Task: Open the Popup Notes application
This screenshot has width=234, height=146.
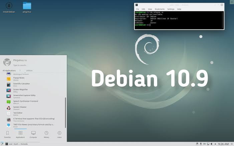Action: pos(19,78)
